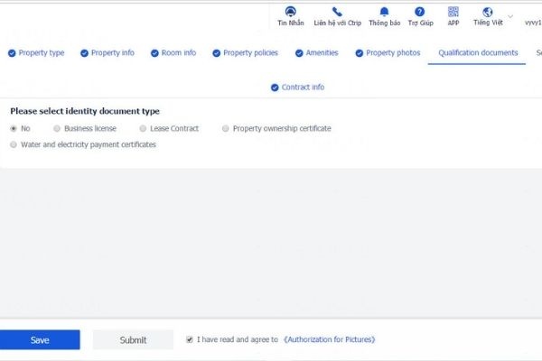Open the APP QR code icon
Viewport: 542px width, 361px height.
coord(453,12)
